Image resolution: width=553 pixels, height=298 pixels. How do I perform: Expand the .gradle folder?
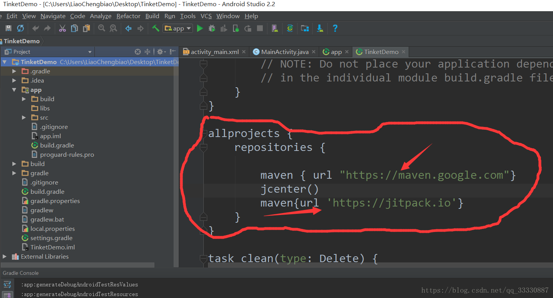14,71
